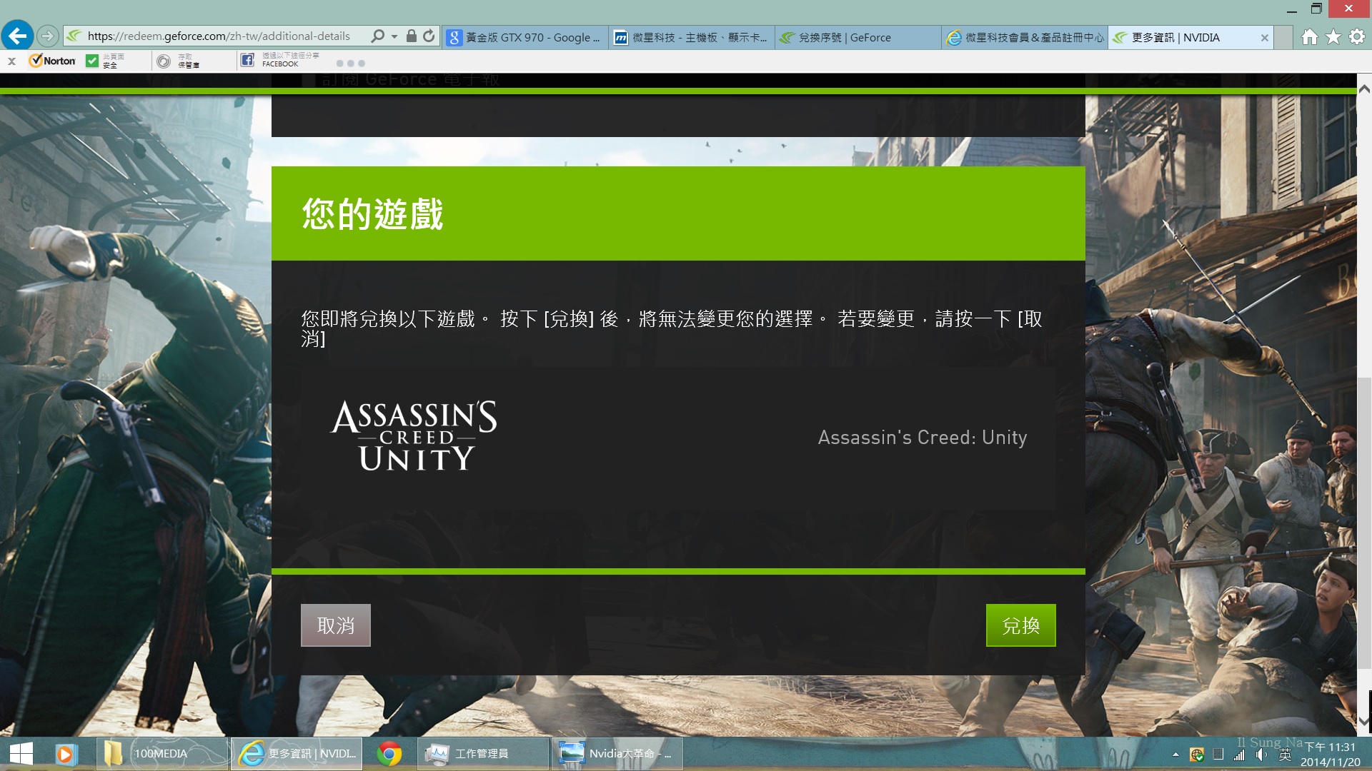Click the search magnifier in address bar
The image size is (1372, 771).
point(377,36)
